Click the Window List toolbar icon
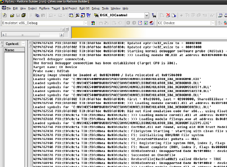The image size is (227, 167). coord(89,15)
